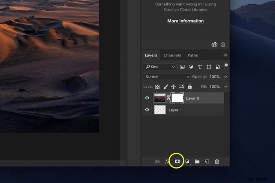This screenshot has width=275, height=183.
Task: Expand the Fill slider dropdown
Action: point(225,87)
